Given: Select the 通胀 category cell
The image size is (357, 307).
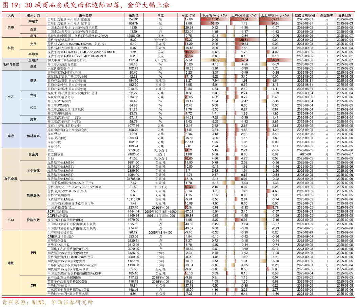Looking at the screenshot, I should pos(11,263).
